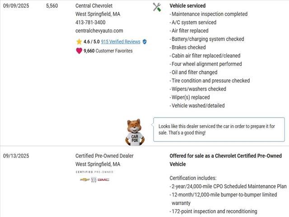Click the Vehicle serviced heading
Screen dimensions: 289x217
pyautogui.click(x=187, y=6)
